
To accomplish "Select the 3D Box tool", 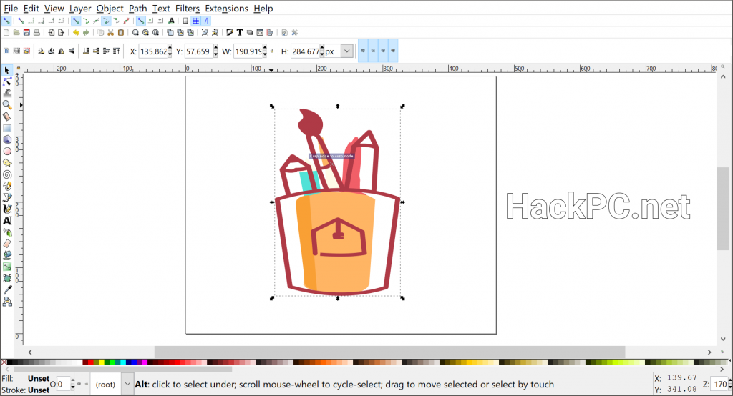I will coord(7,139).
